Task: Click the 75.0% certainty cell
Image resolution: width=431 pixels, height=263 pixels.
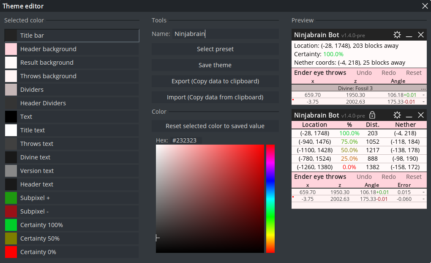Action: [349, 142]
